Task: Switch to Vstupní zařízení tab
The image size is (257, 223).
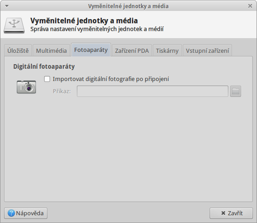Action: pos(207,51)
